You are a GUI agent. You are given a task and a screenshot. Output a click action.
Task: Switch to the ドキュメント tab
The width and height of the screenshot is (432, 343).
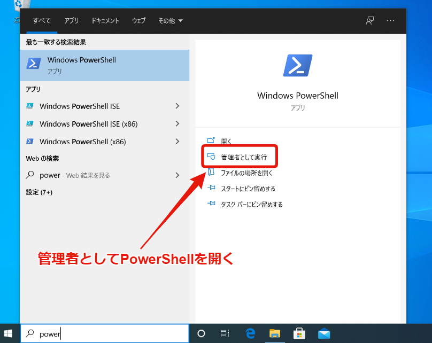click(x=105, y=21)
